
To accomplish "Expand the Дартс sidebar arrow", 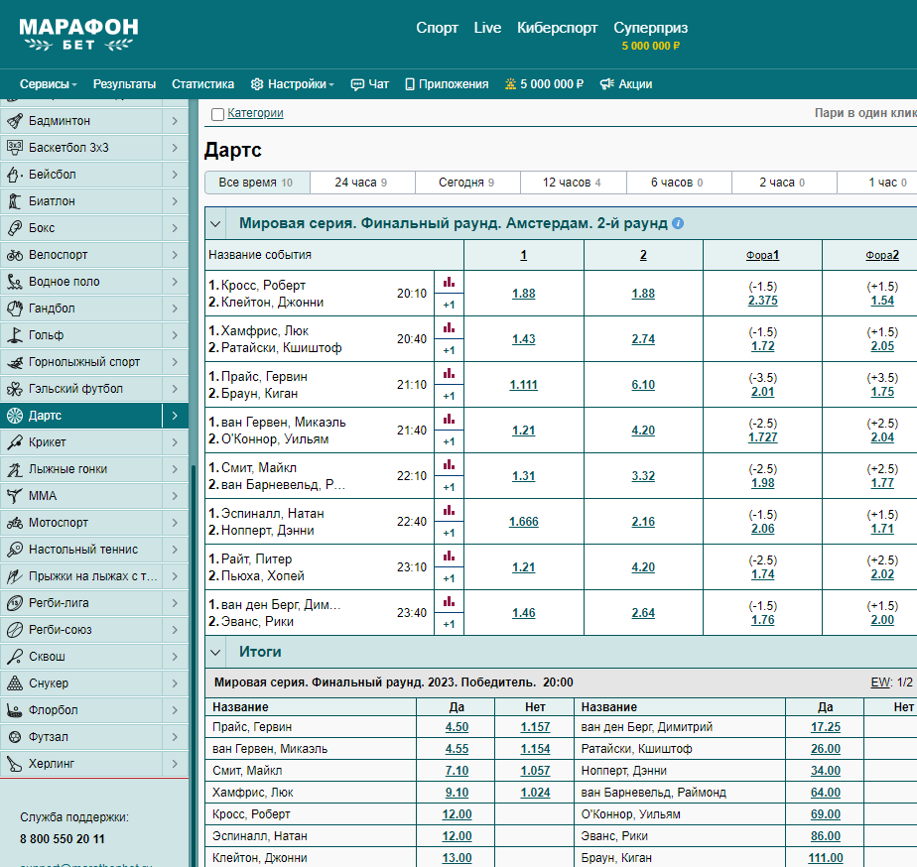I will [175, 416].
